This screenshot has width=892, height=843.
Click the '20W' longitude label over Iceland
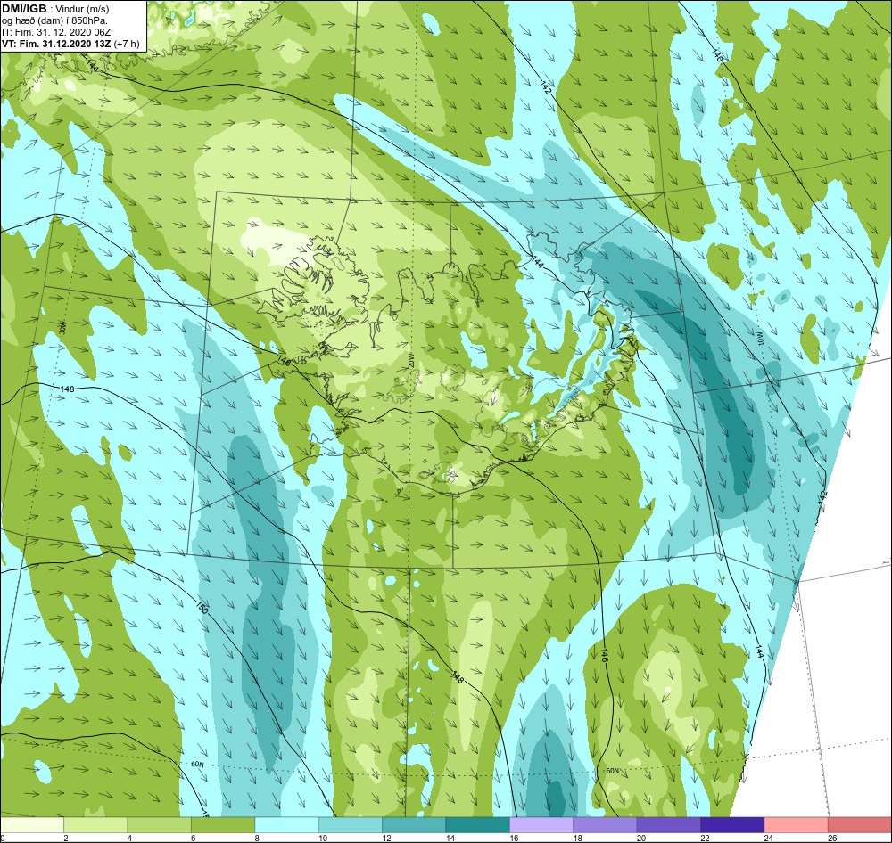[410, 362]
